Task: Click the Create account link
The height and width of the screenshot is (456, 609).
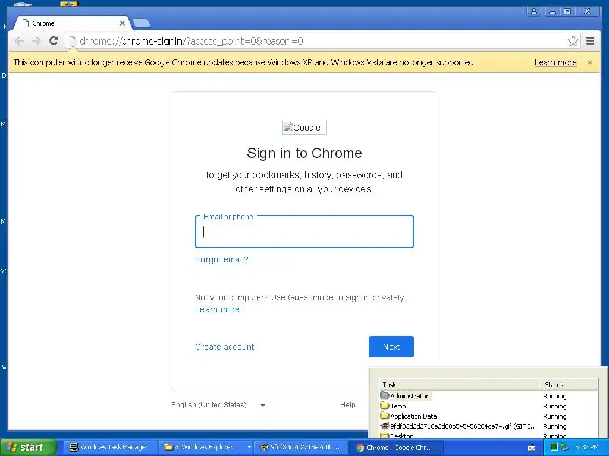Action: pyautogui.click(x=224, y=347)
